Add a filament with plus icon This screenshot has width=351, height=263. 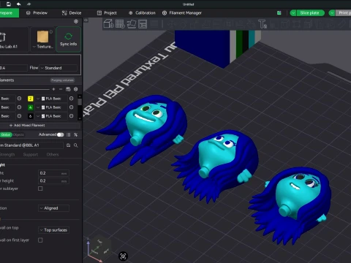(53, 89)
